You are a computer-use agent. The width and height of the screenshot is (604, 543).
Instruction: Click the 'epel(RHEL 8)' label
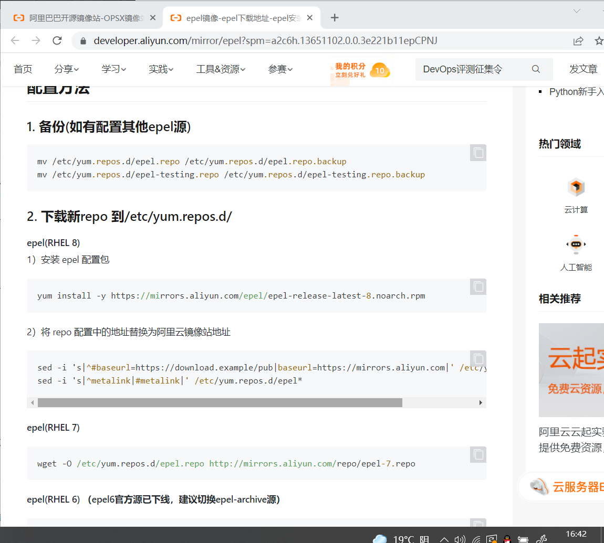[x=54, y=243]
